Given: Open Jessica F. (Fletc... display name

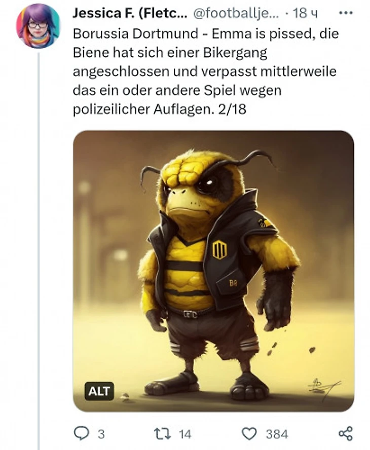Looking at the screenshot, I should 130,13.
